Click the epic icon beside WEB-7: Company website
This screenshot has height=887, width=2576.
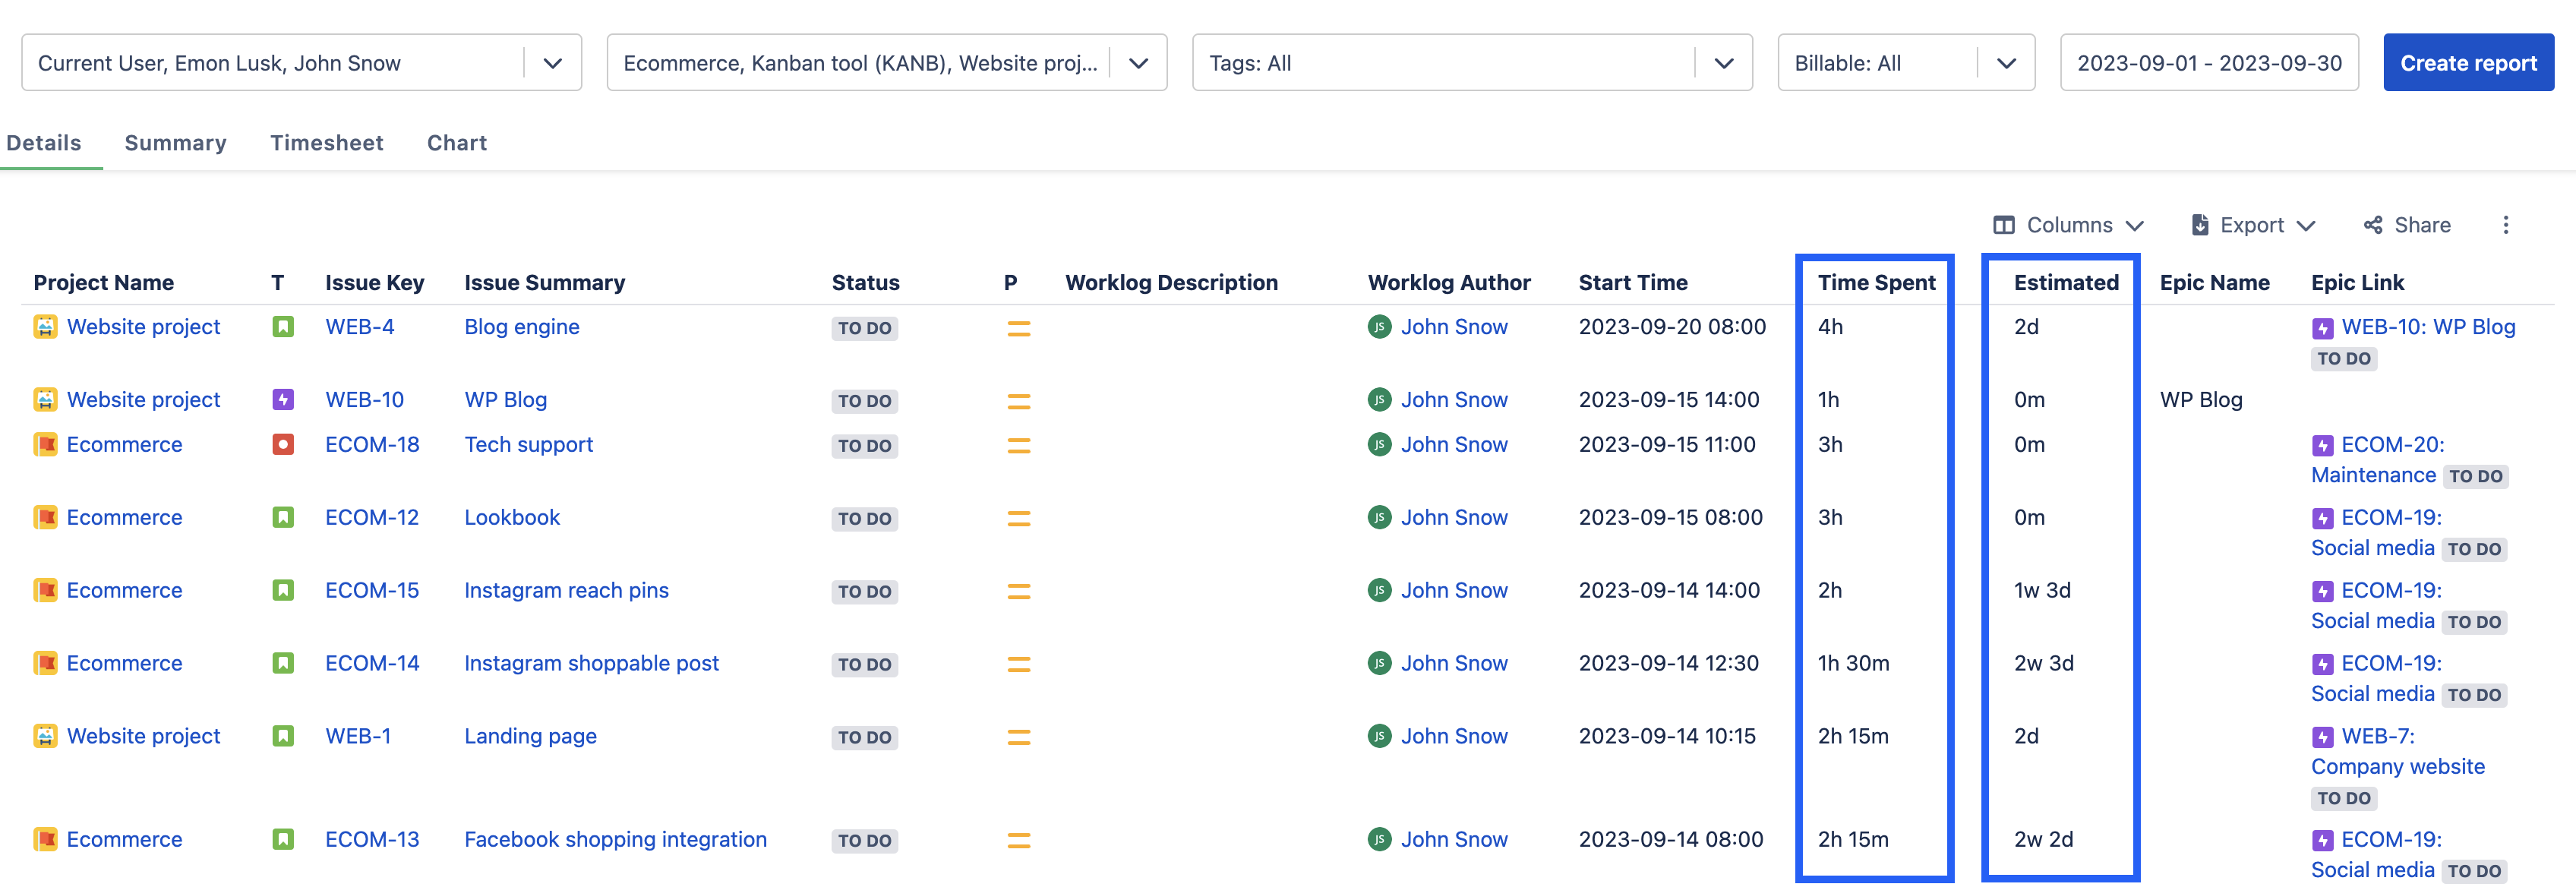[x=2322, y=737]
